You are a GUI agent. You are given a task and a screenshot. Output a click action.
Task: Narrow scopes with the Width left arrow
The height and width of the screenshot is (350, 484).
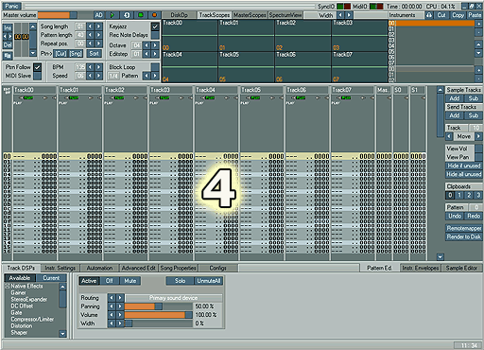click(x=340, y=15)
